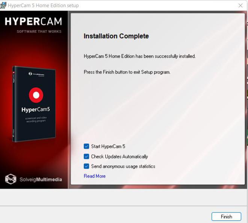Click the 'HyperCam 5 Home Edition setup' title
This screenshot has width=248, height=223.
43,6
